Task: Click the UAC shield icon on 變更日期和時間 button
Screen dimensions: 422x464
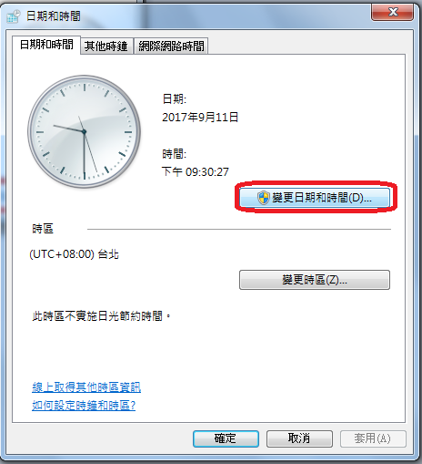Action: click(x=264, y=198)
